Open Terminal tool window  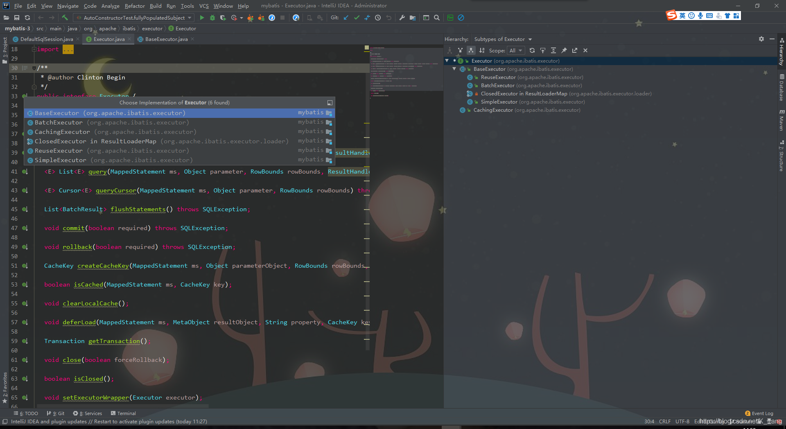tap(123, 413)
